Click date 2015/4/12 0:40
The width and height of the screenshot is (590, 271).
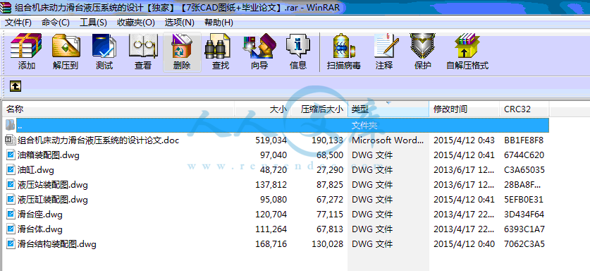(464, 244)
